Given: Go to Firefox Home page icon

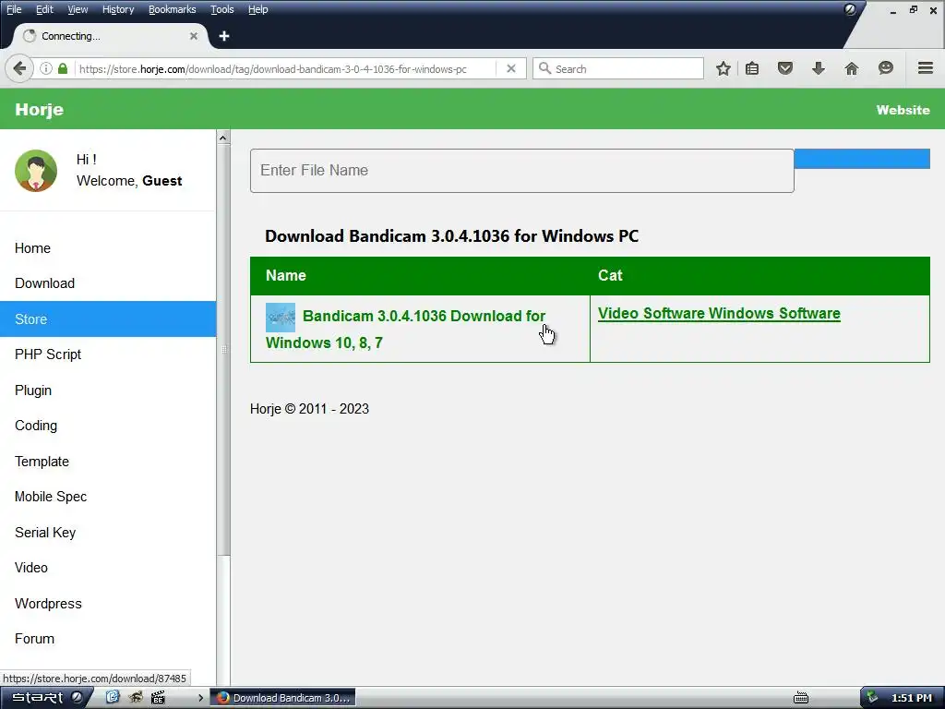Looking at the screenshot, I should [852, 68].
